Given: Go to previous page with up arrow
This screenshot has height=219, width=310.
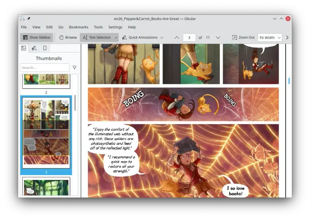Looking at the screenshot, I should pyautogui.click(x=177, y=38).
